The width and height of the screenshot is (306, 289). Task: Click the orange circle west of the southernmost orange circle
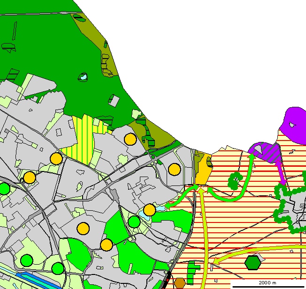point(83,229)
